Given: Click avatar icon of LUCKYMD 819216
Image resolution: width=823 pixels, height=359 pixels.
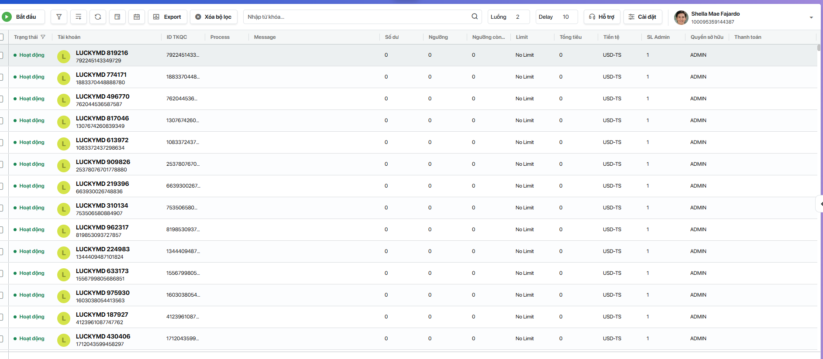Looking at the screenshot, I should coord(64,56).
